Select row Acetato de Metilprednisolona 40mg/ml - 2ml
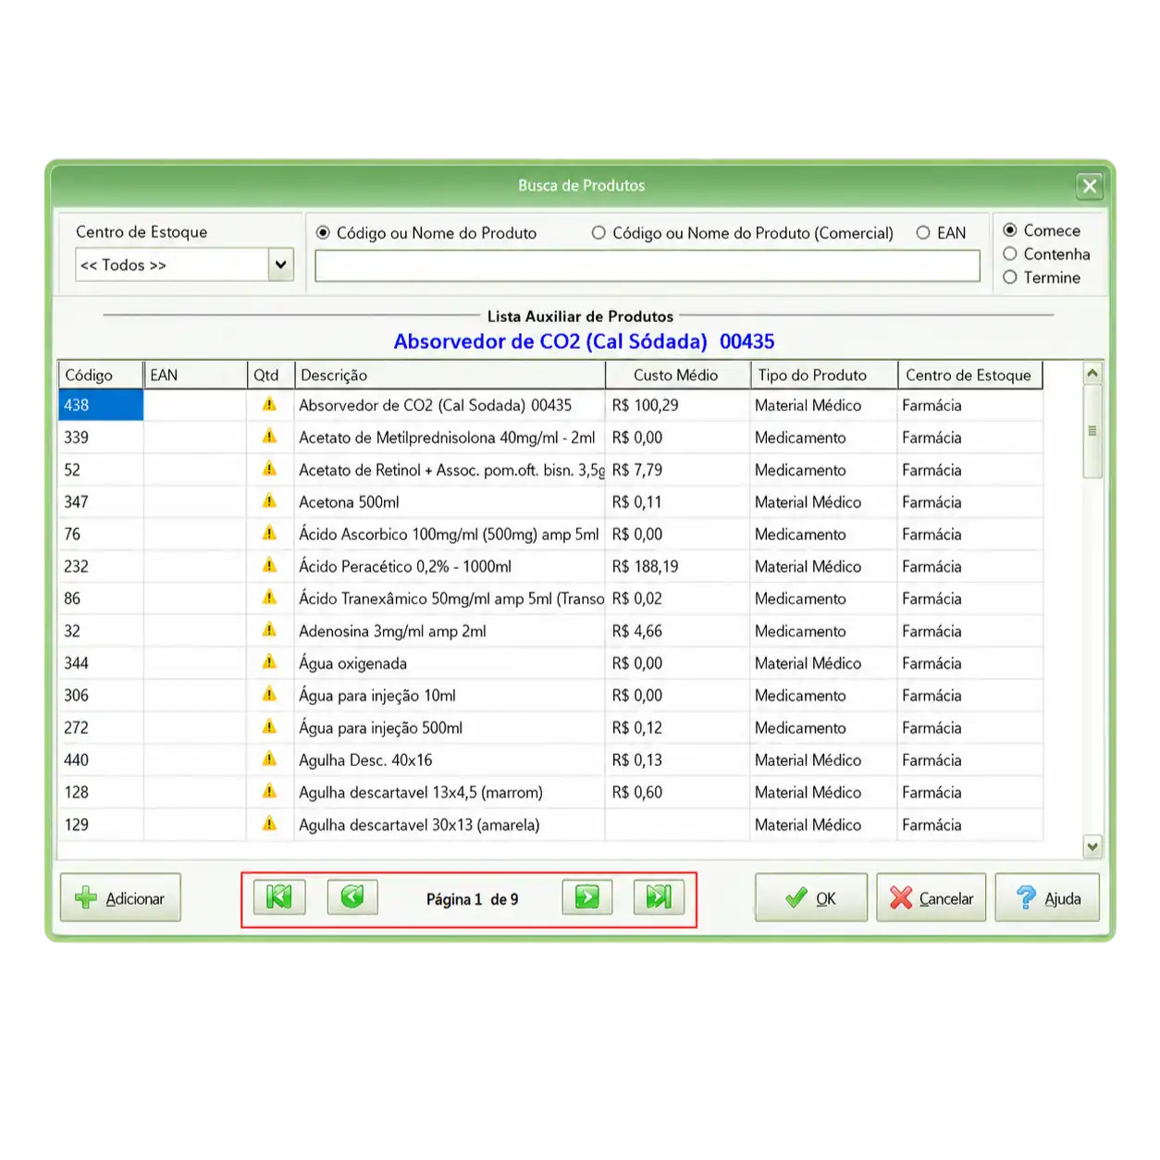The height and width of the screenshot is (1160, 1160). (550, 438)
